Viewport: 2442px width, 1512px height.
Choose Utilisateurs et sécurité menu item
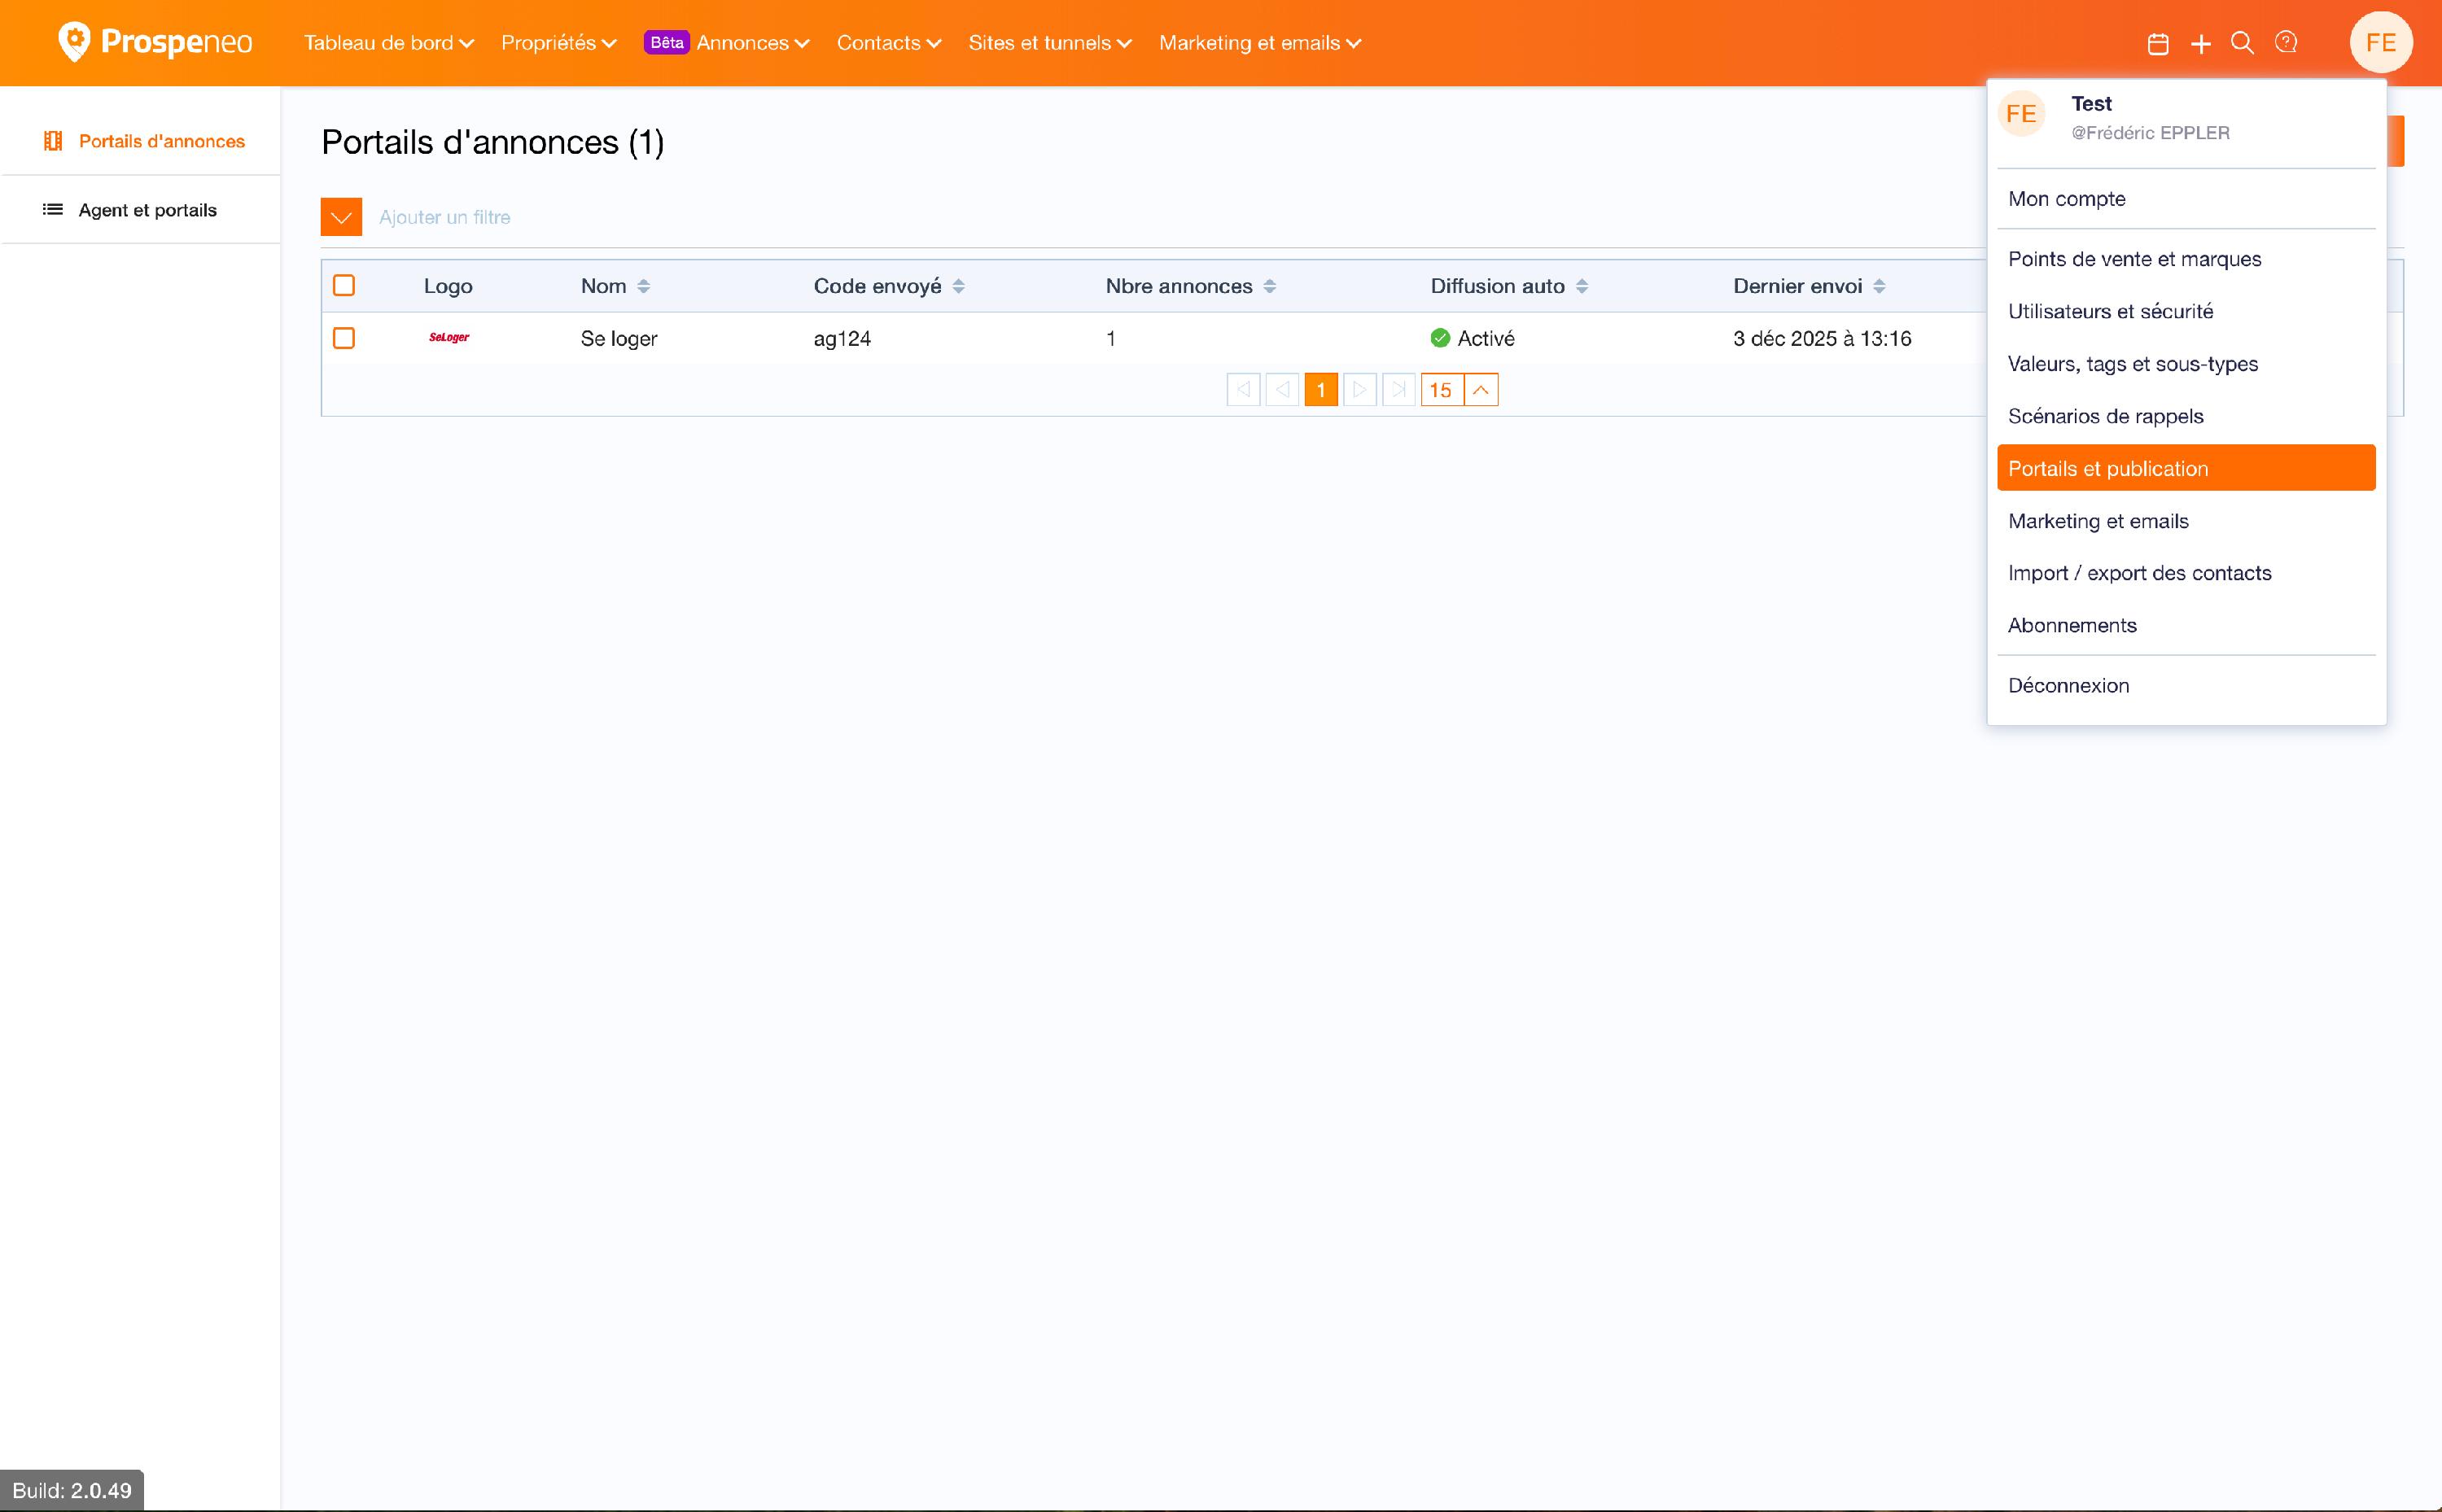coord(2110,311)
